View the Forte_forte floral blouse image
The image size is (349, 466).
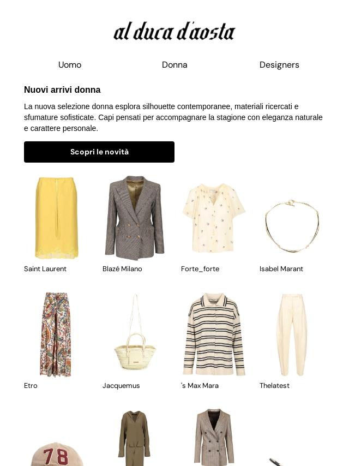tap(214, 218)
